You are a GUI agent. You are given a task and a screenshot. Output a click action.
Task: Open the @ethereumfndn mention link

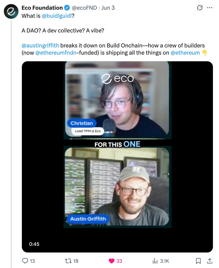click(x=56, y=53)
